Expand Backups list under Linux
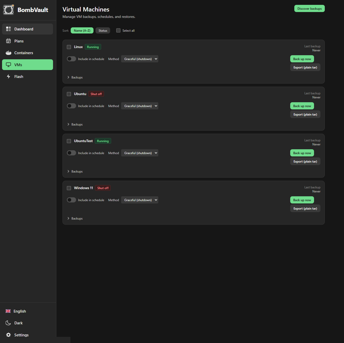Viewport: 344px width, 343px height. [75, 77]
